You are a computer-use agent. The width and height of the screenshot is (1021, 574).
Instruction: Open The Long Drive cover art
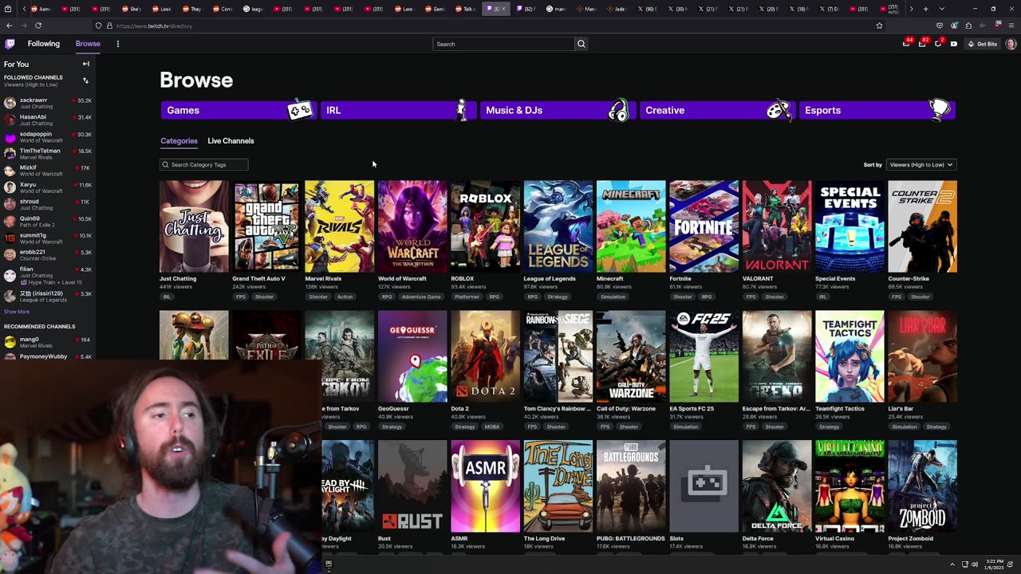pyautogui.click(x=558, y=486)
